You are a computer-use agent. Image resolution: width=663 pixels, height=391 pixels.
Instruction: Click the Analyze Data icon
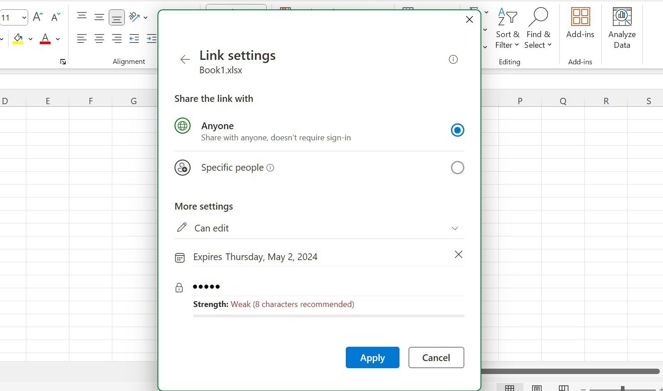[x=621, y=28]
